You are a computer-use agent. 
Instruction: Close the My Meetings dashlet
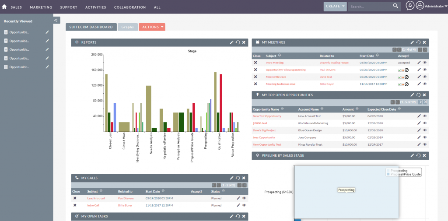click(424, 42)
